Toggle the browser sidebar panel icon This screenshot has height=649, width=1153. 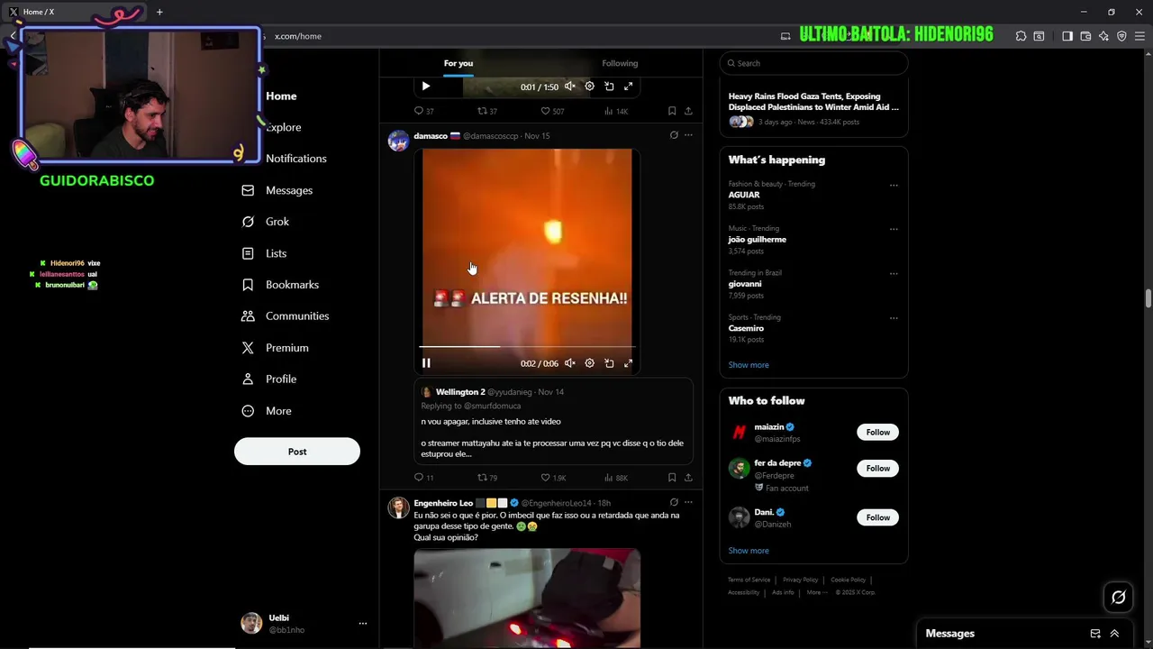pos(1067,36)
